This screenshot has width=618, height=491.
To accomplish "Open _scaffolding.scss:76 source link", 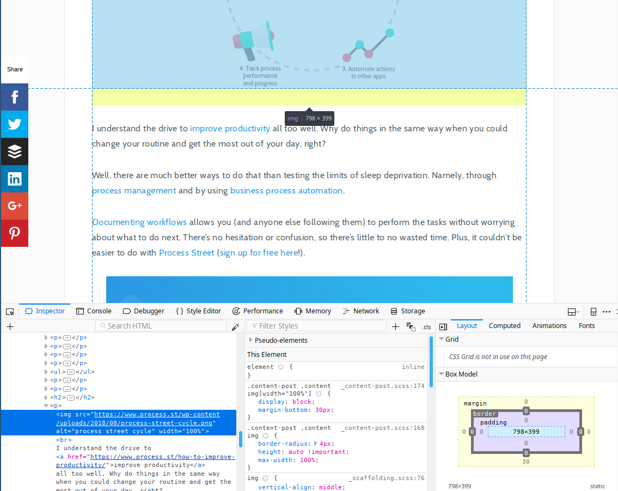I will tap(386, 478).
